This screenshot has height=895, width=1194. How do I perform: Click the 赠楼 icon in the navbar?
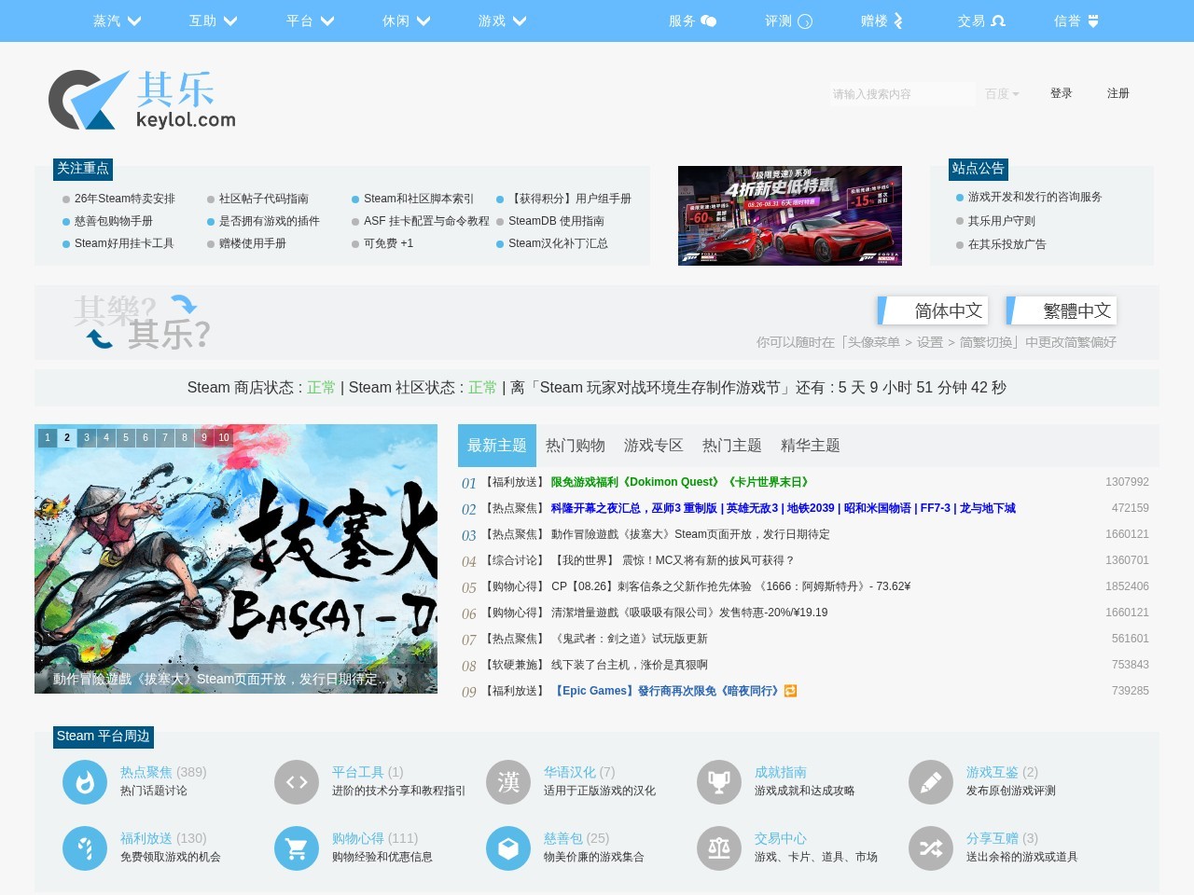[x=898, y=21]
